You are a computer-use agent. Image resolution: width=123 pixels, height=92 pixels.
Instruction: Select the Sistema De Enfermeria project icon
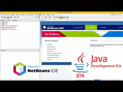(x=3, y=27)
